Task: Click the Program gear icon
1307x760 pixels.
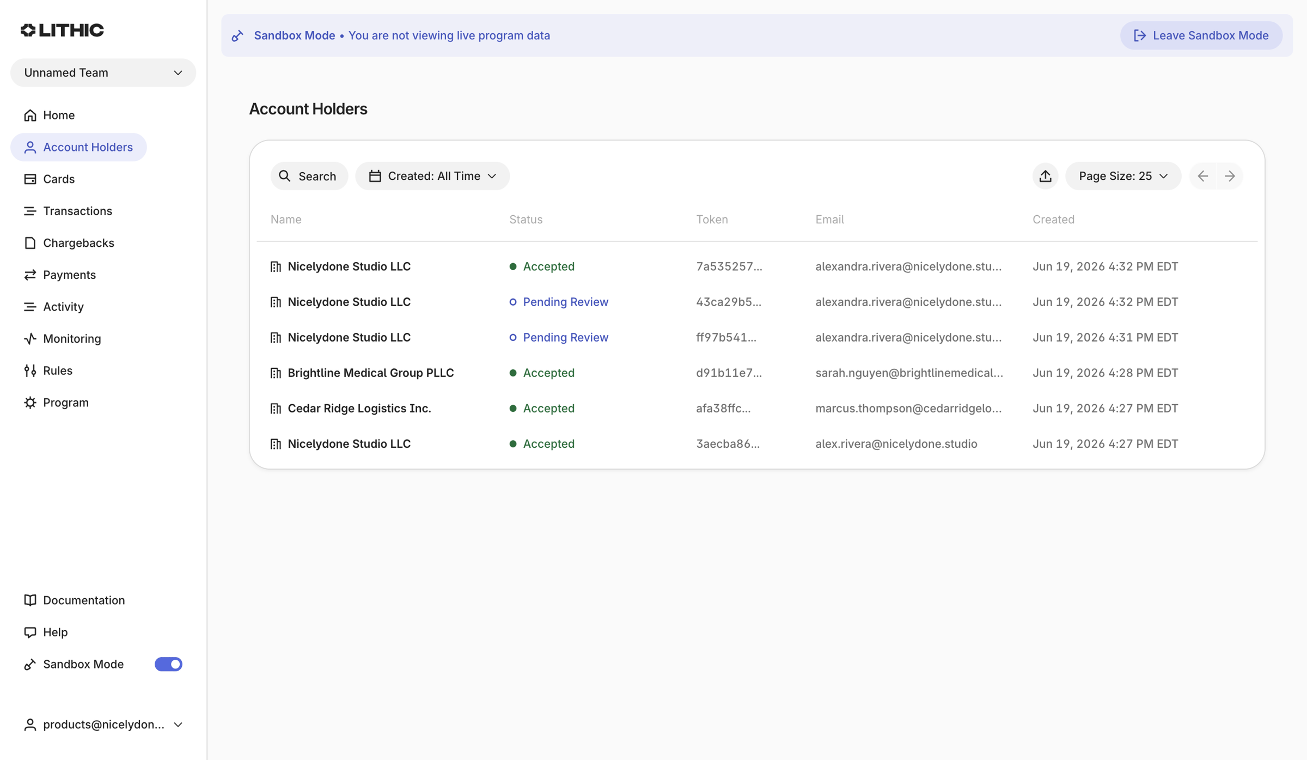Action: 30,403
